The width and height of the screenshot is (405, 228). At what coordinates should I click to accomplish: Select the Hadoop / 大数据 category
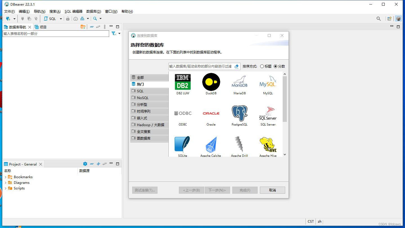click(x=149, y=125)
